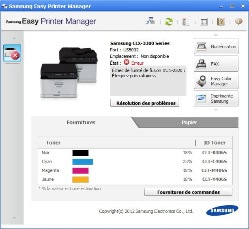Image resolution: width=249 pixels, height=229 pixels.
Task: Switch to the Papier tab
Action: 189,122
